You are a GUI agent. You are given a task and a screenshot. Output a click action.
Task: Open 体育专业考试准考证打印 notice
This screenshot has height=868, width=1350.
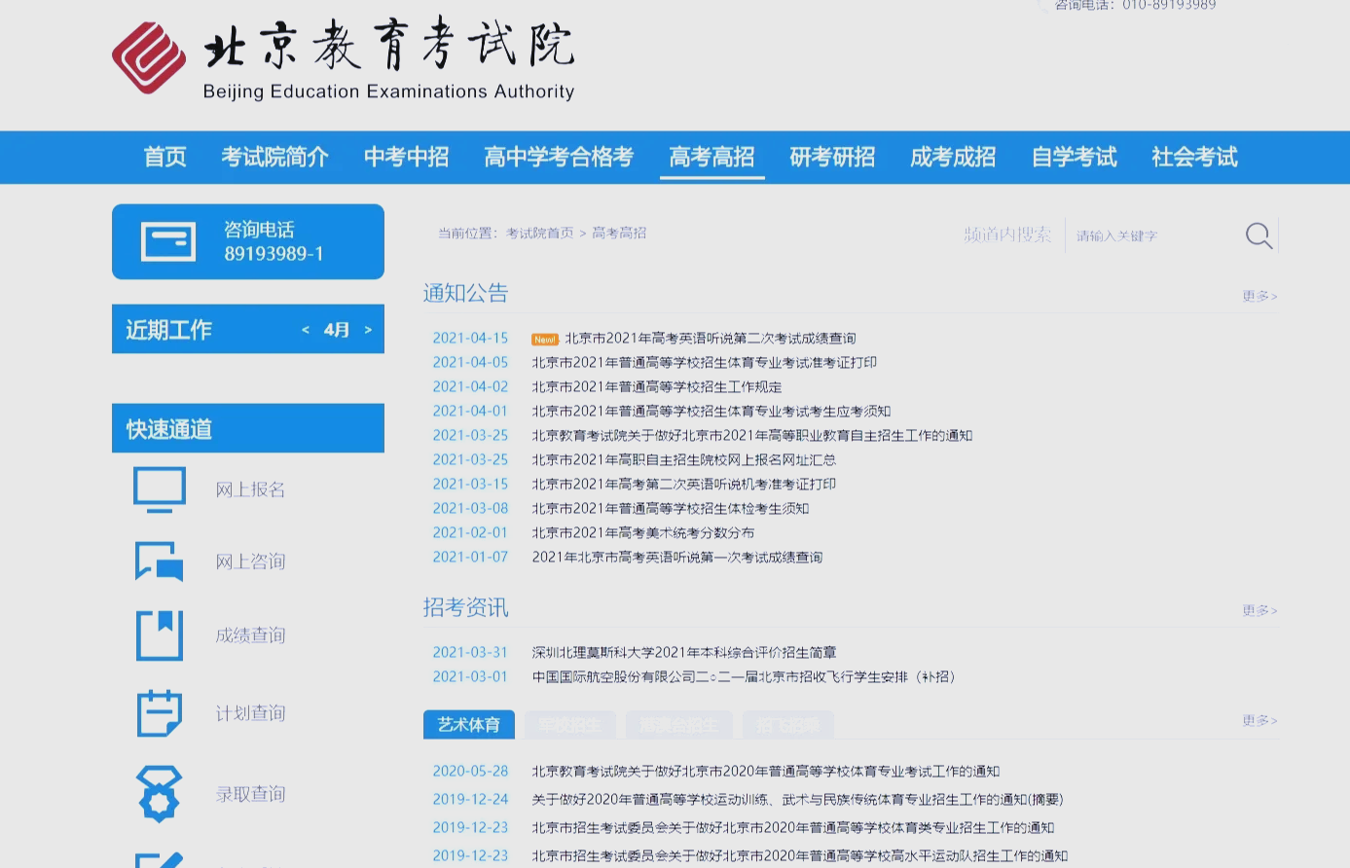click(704, 363)
